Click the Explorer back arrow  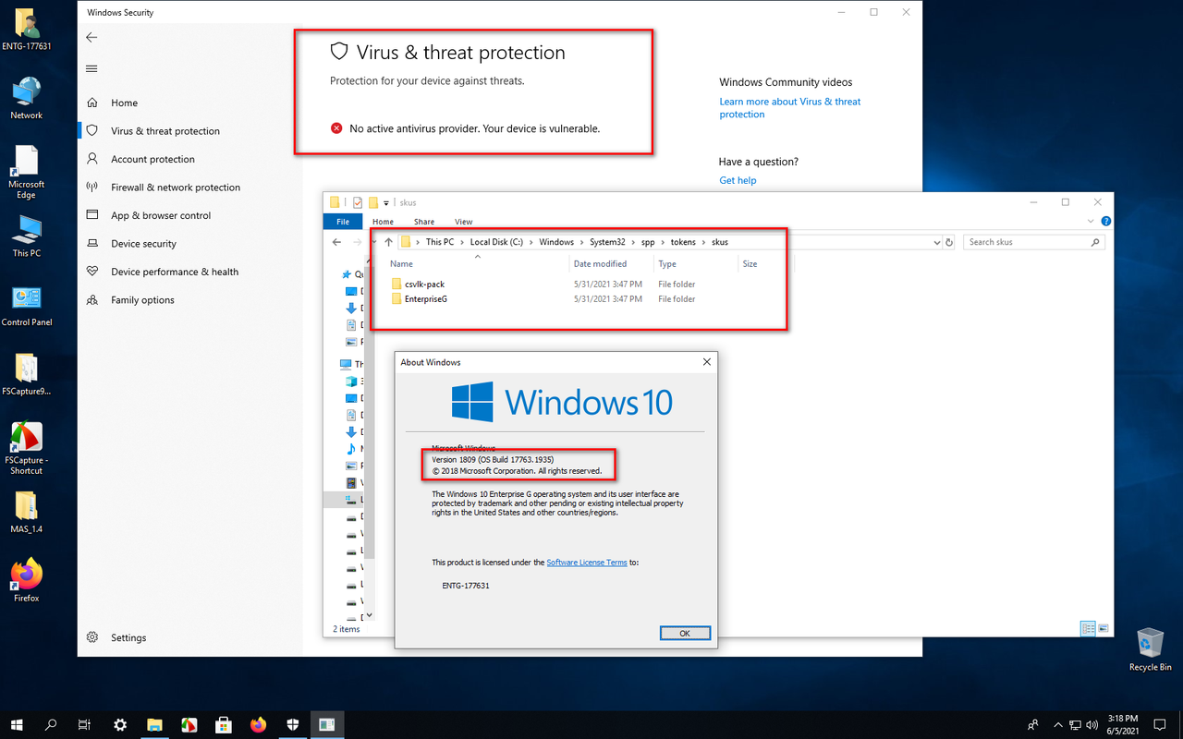click(337, 242)
